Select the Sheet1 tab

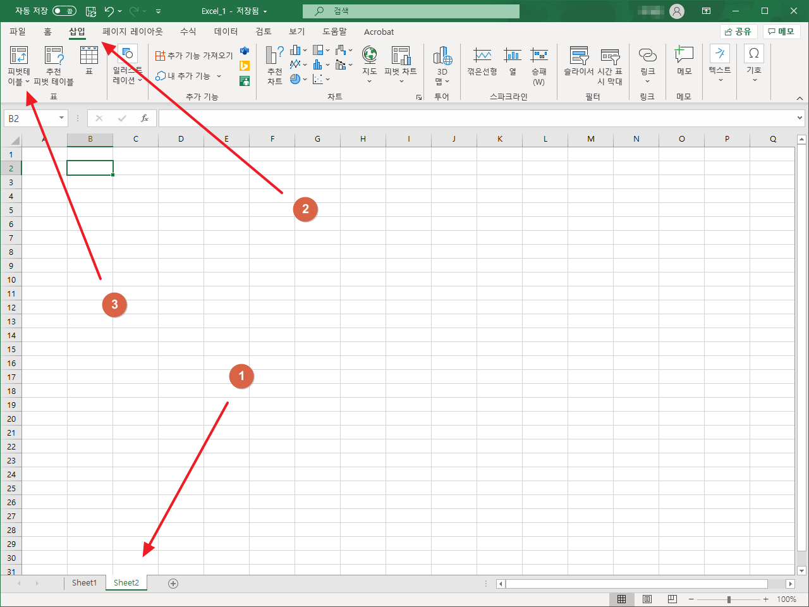point(84,583)
